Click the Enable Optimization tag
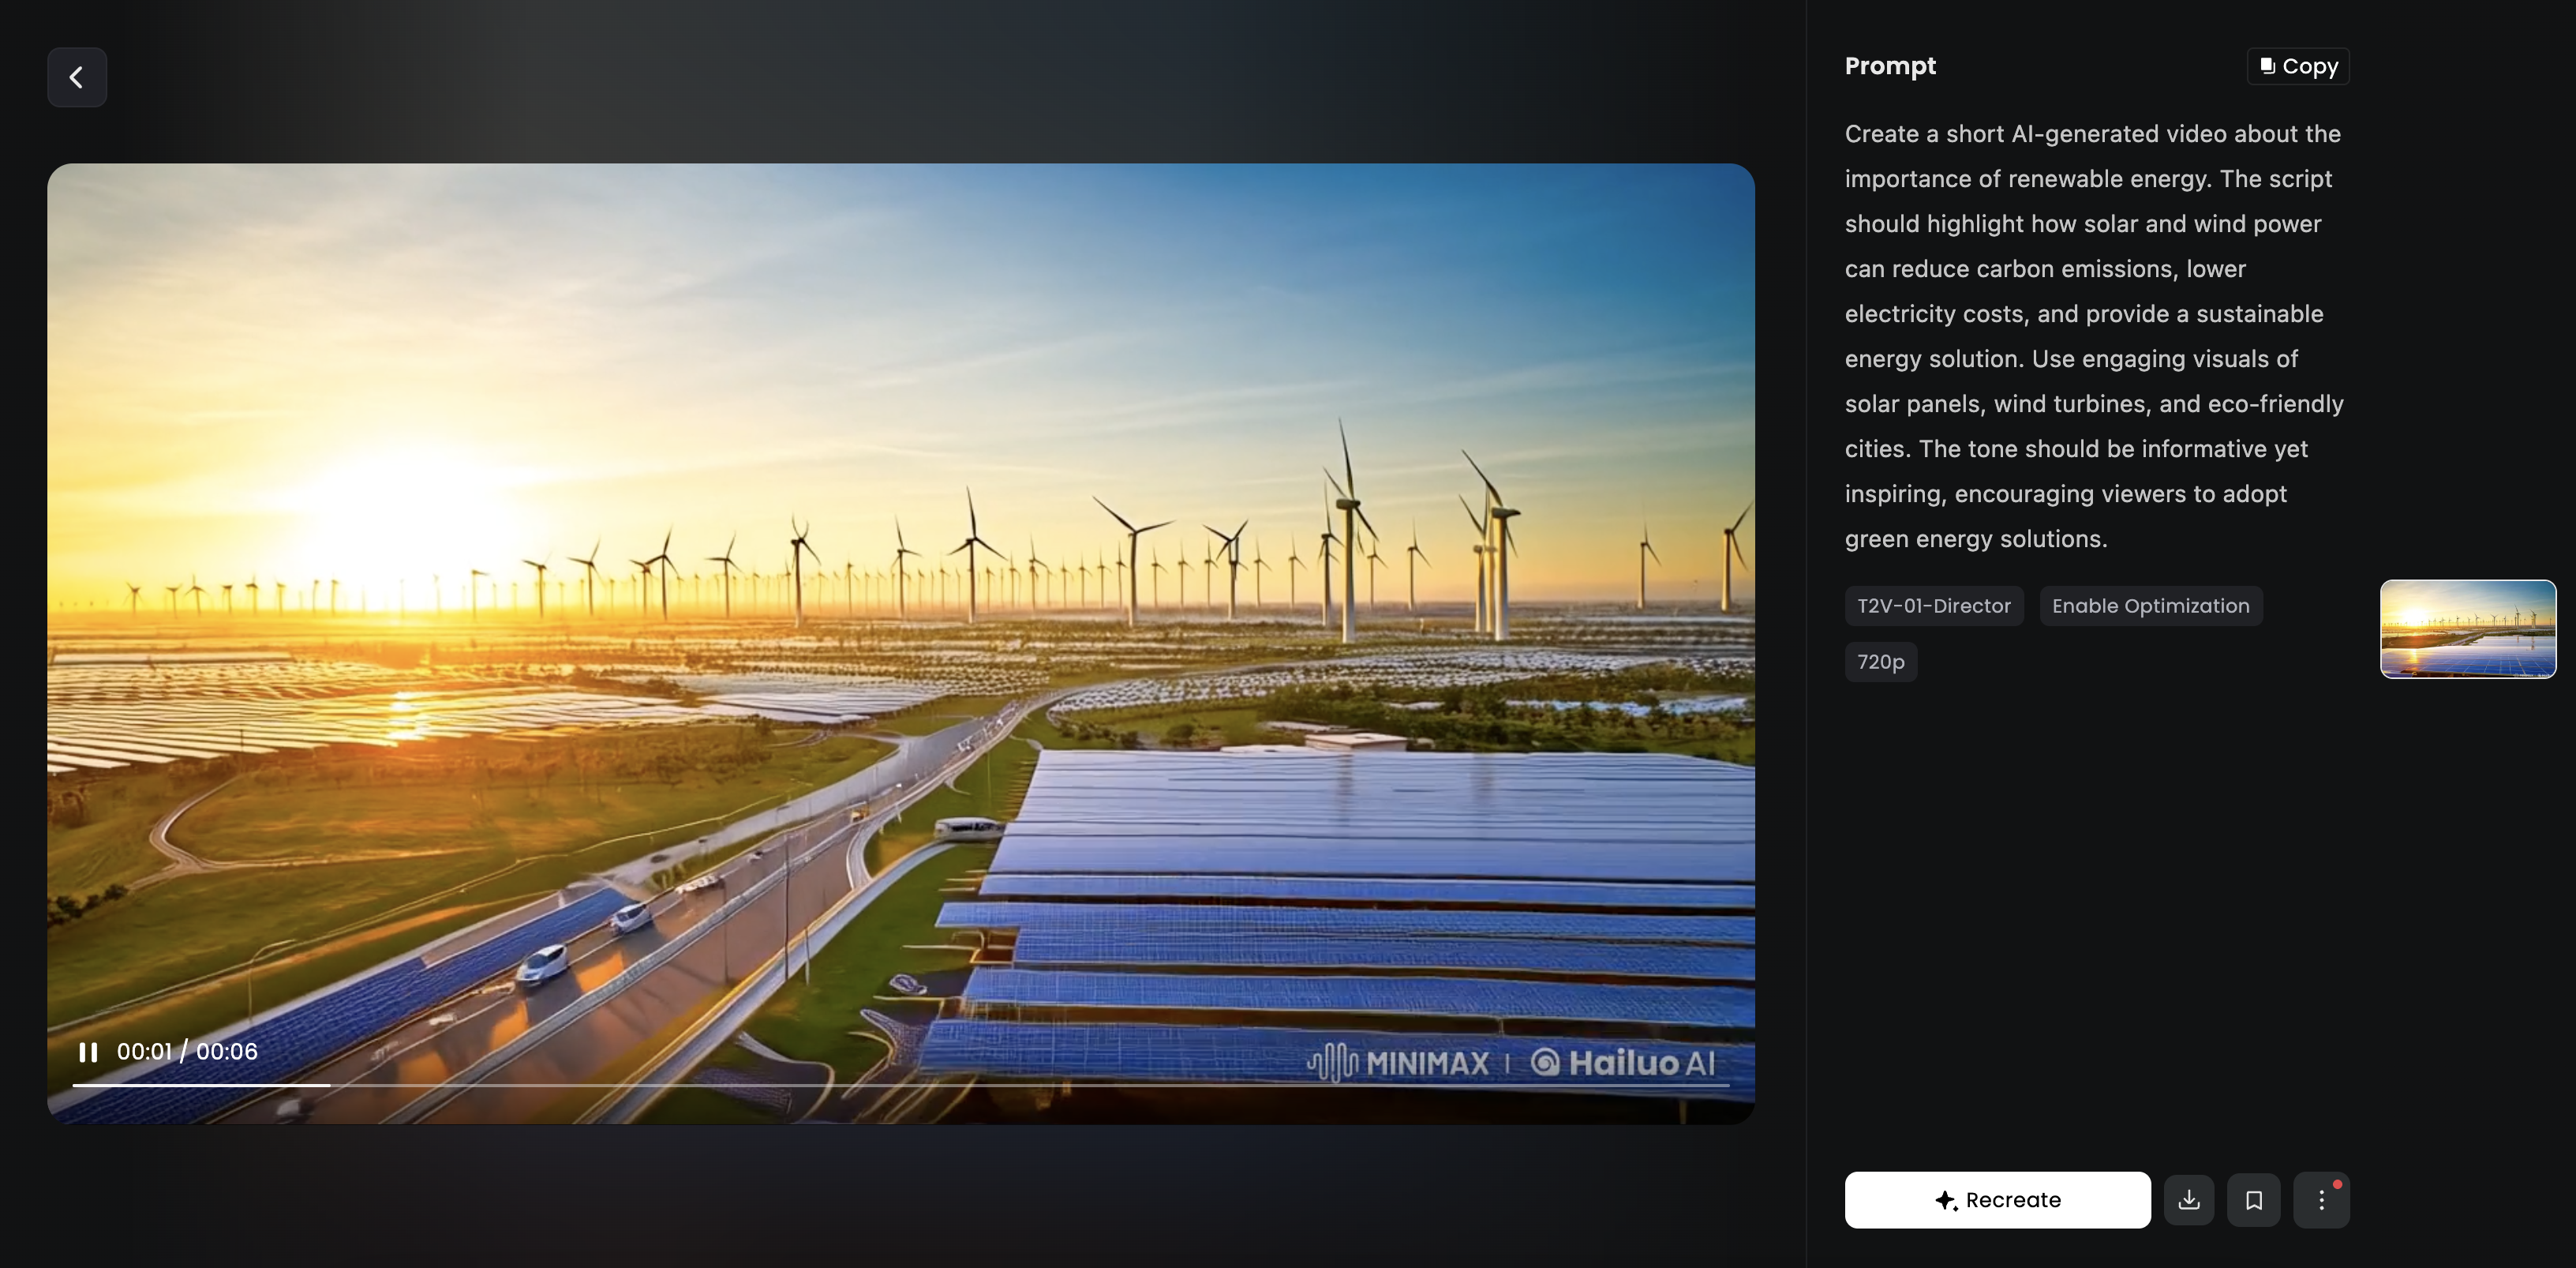 click(2150, 606)
